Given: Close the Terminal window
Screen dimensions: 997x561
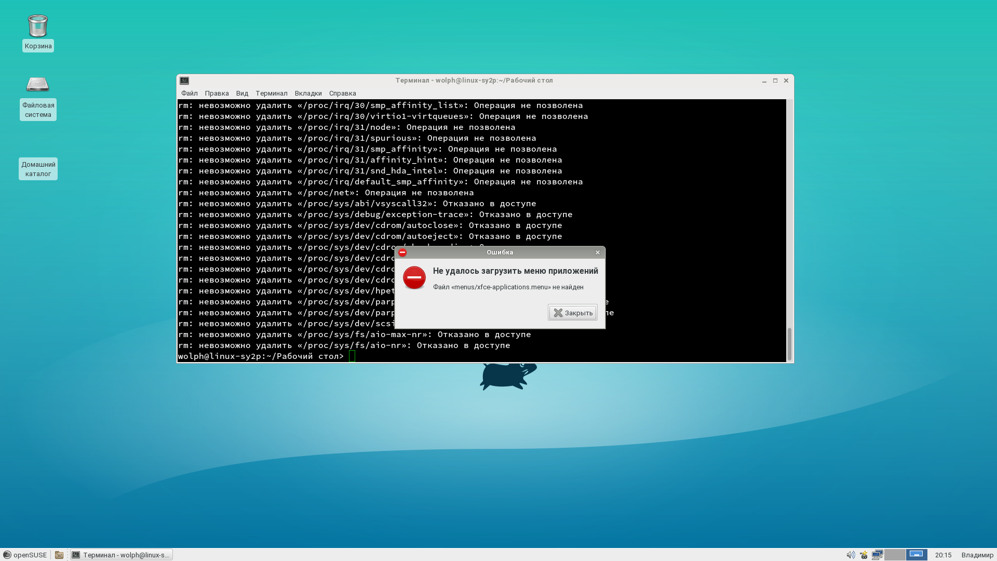Looking at the screenshot, I should pos(786,81).
